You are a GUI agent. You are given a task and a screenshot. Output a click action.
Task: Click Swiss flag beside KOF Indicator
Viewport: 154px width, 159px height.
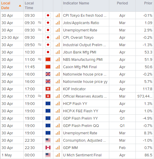pos(48,89)
